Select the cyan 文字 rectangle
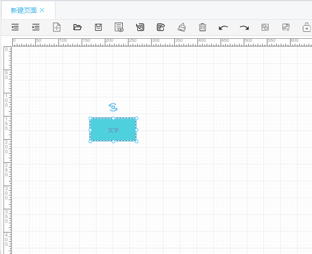Viewport: 312px width, 254px height. click(x=113, y=130)
